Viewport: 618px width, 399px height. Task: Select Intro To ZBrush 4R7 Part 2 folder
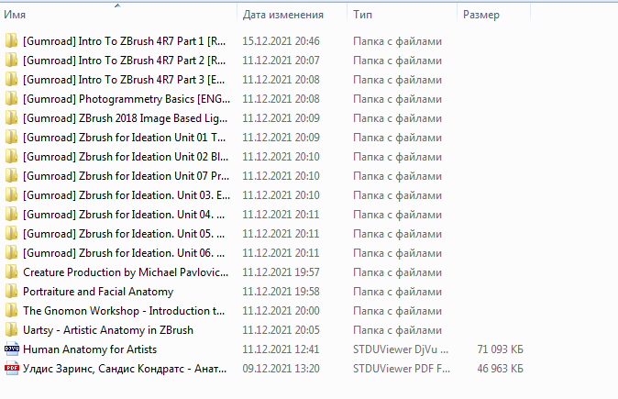[x=124, y=60]
